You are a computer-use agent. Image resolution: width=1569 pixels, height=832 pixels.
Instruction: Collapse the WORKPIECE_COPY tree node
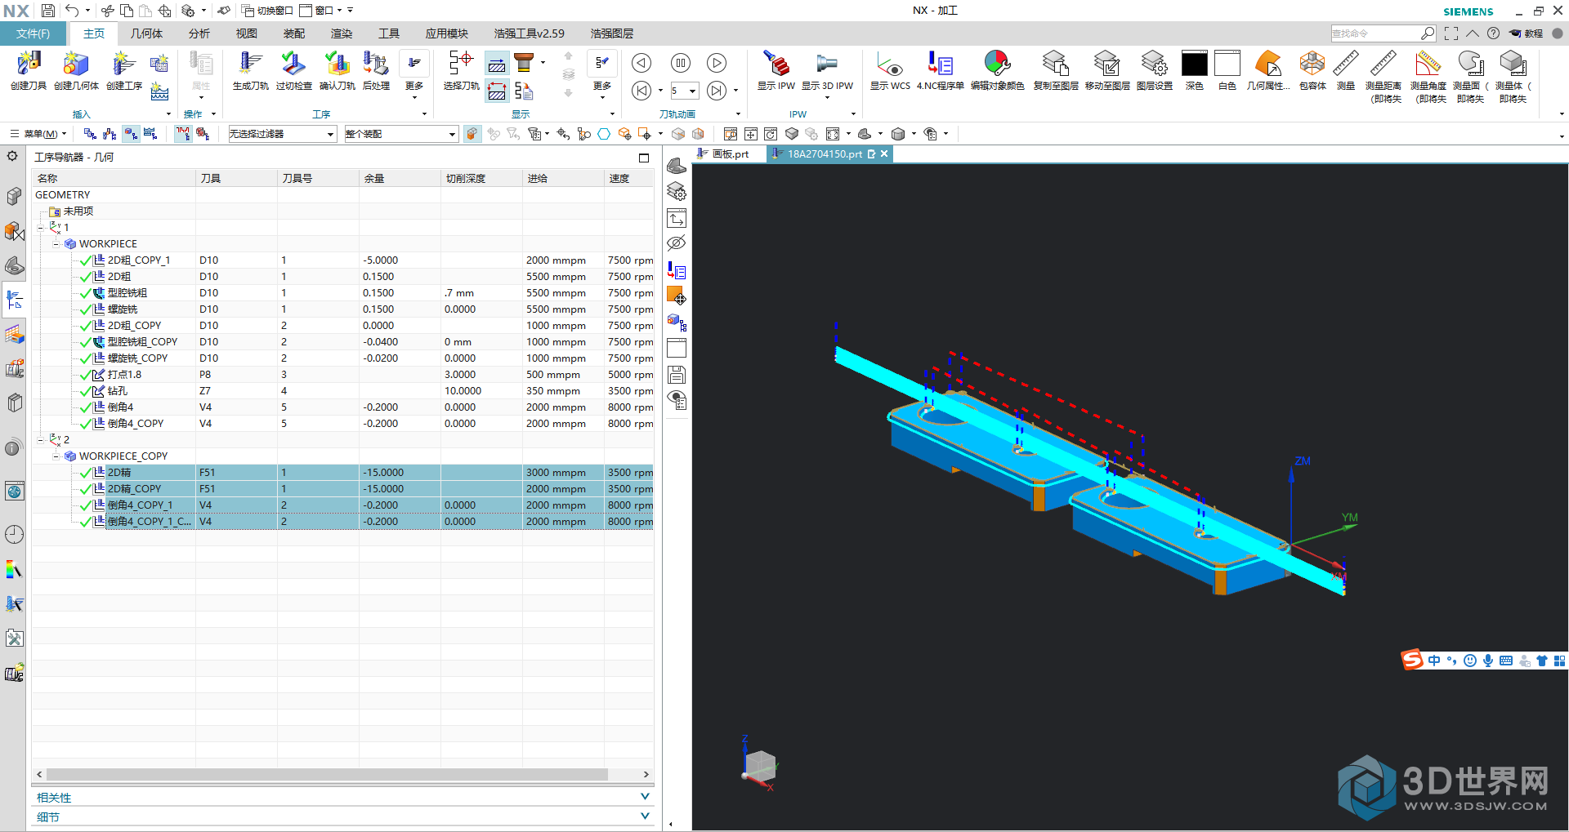pos(56,456)
